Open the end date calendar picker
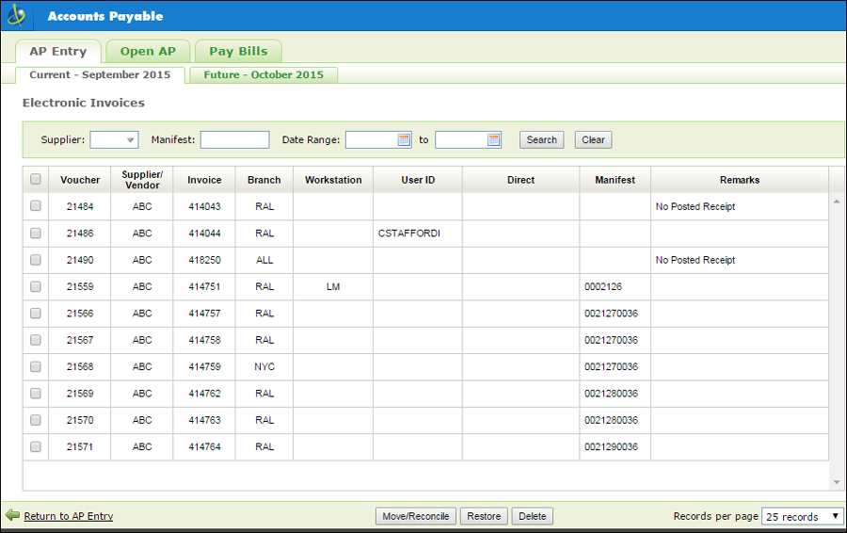847x533 pixels. [494, 139]
